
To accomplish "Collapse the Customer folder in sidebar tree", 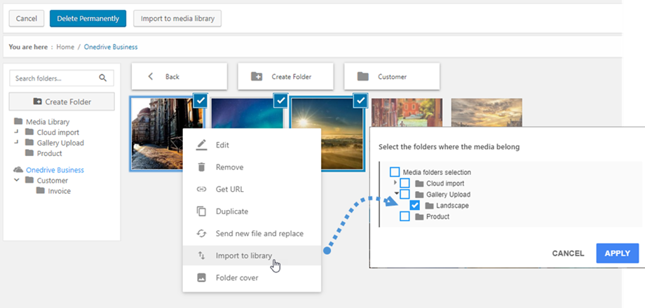I will pos(16,181).
